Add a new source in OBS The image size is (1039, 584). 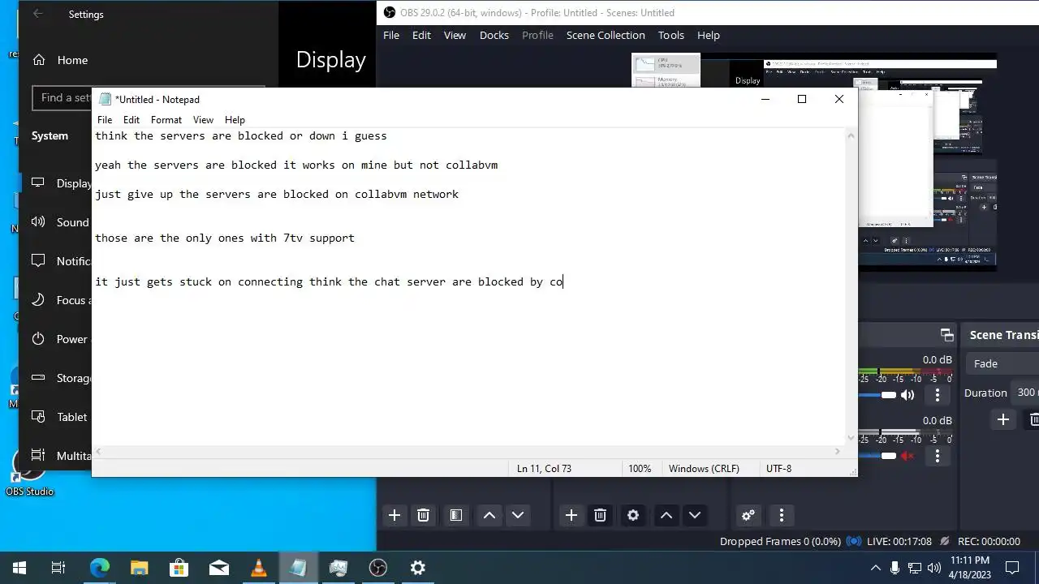coord(571,515)
